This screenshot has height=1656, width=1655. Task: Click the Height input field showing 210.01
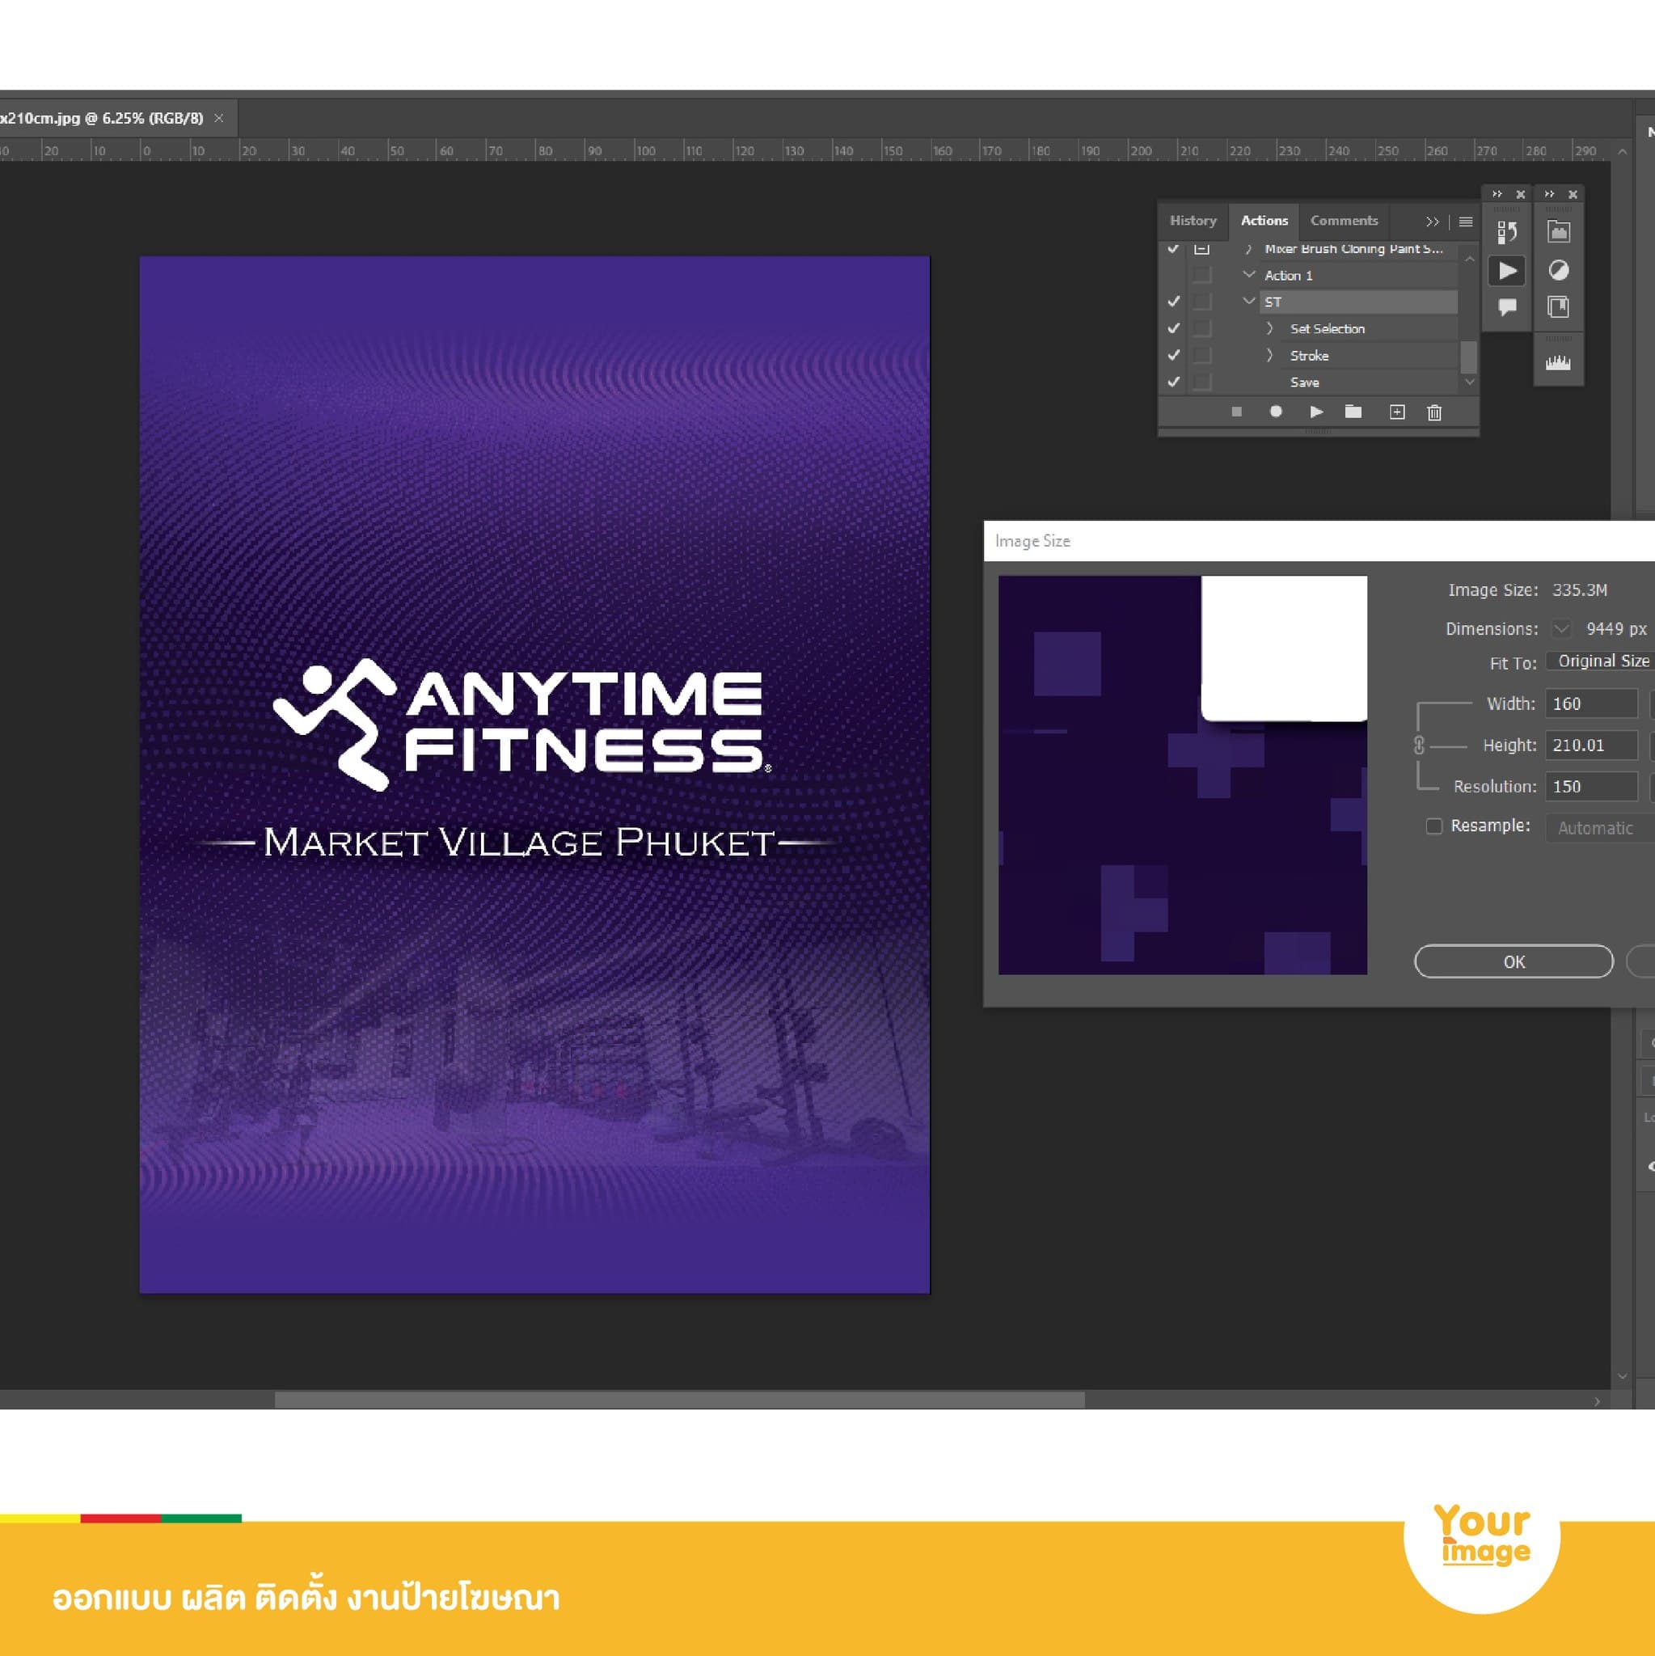pos(1592,745)
